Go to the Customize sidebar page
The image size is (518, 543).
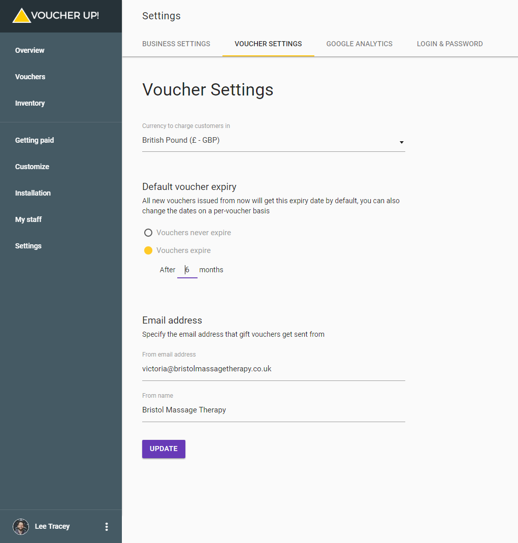point(32,167)
